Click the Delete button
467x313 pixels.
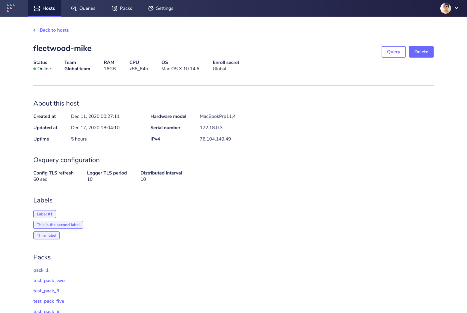pyautogui.click(x=421, y=52)
